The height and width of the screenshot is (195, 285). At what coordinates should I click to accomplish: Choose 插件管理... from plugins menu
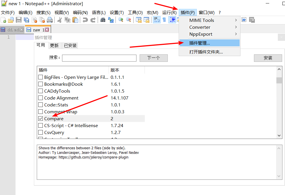point(209,43)
